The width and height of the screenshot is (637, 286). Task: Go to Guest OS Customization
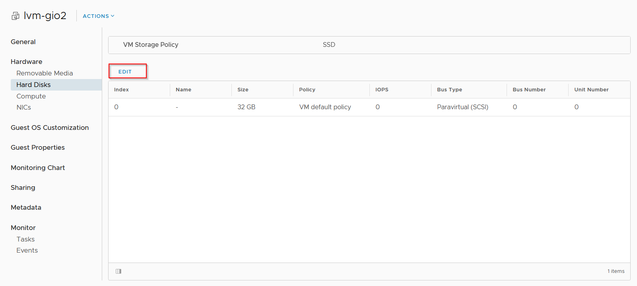pos(50,128)
